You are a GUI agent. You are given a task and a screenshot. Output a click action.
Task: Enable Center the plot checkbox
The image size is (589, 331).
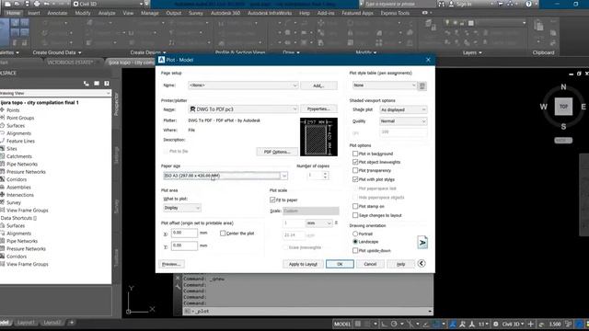[x=223, y=234]
